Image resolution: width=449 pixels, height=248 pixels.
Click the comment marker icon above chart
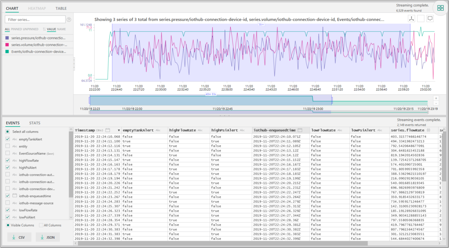pos(430,19)
